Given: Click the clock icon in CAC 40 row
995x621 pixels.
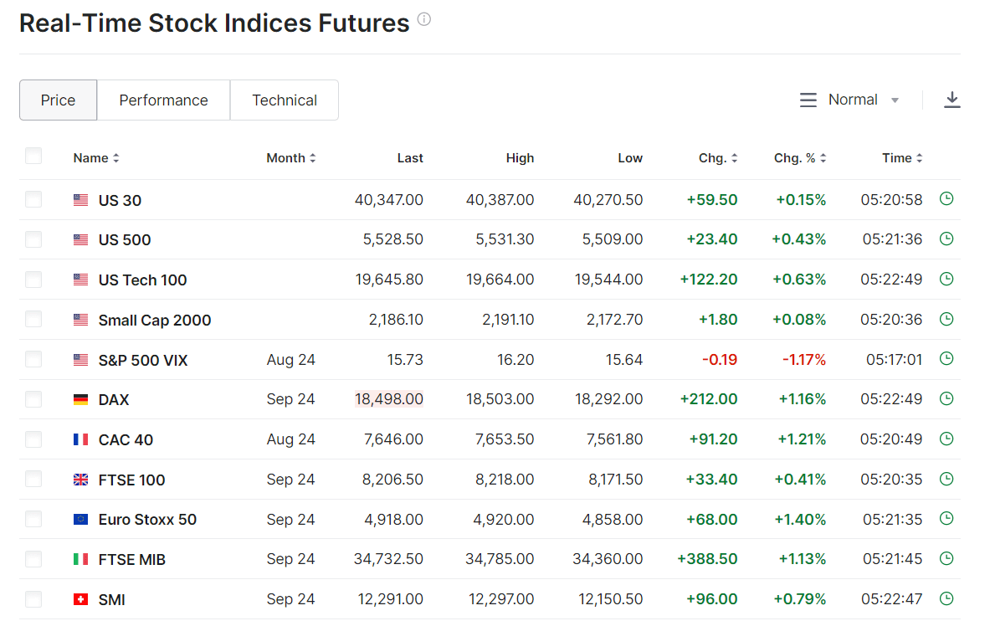Looking at the screenshot, I should (x=946, y=439).
